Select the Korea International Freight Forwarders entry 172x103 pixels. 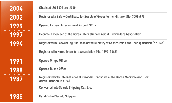click(x=90, y=34)
